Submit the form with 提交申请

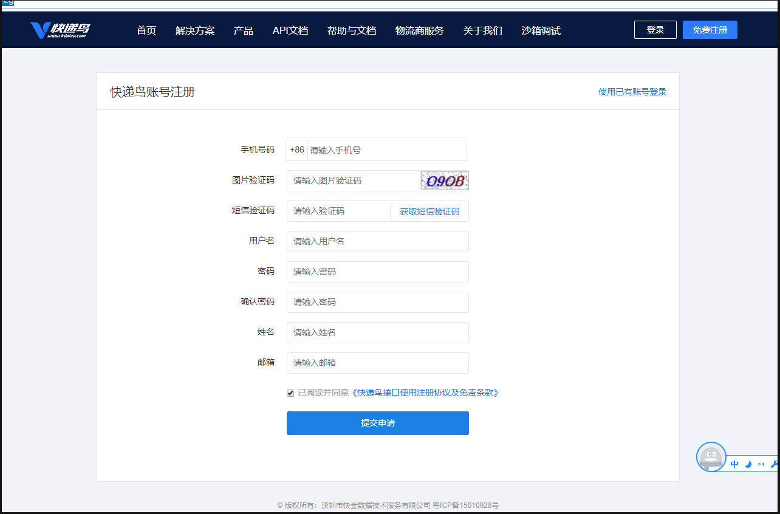point(378,423)
